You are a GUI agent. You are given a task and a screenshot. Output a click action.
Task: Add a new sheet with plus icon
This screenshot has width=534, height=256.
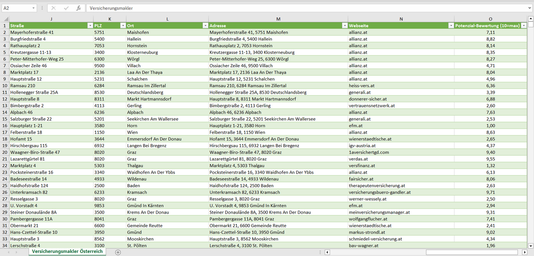coord(118,252)
